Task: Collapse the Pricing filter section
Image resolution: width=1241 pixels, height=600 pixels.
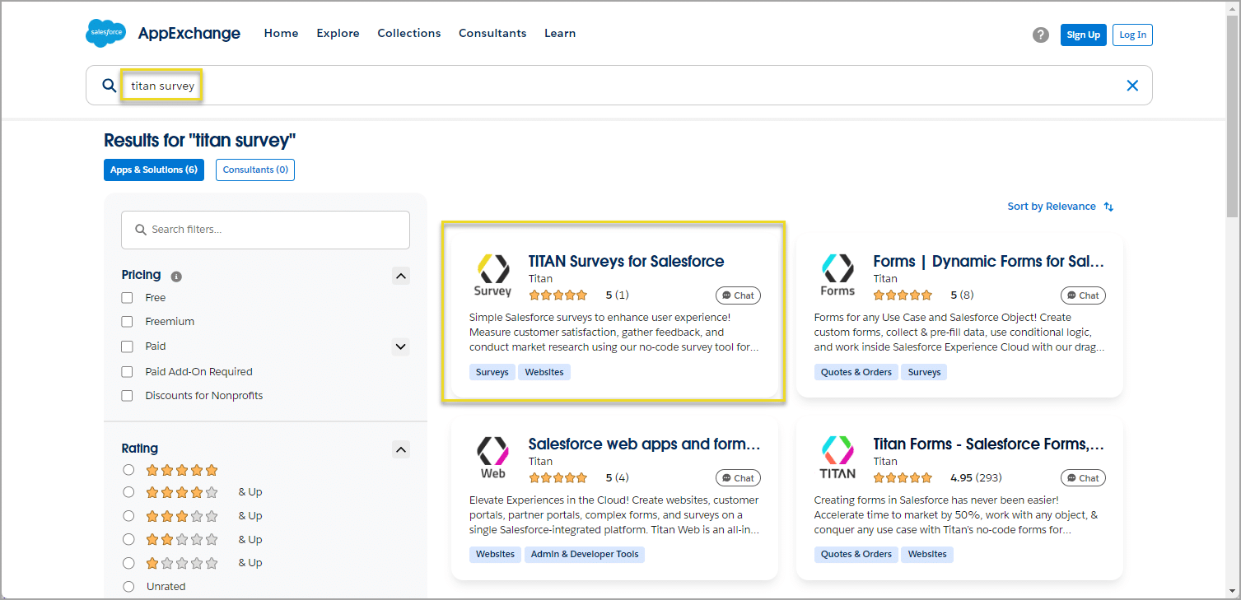Action: click(x=401, y=276)
